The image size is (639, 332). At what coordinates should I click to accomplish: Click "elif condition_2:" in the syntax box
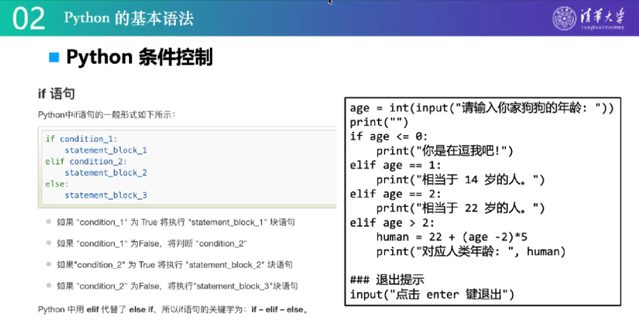[x=86, y=161]
